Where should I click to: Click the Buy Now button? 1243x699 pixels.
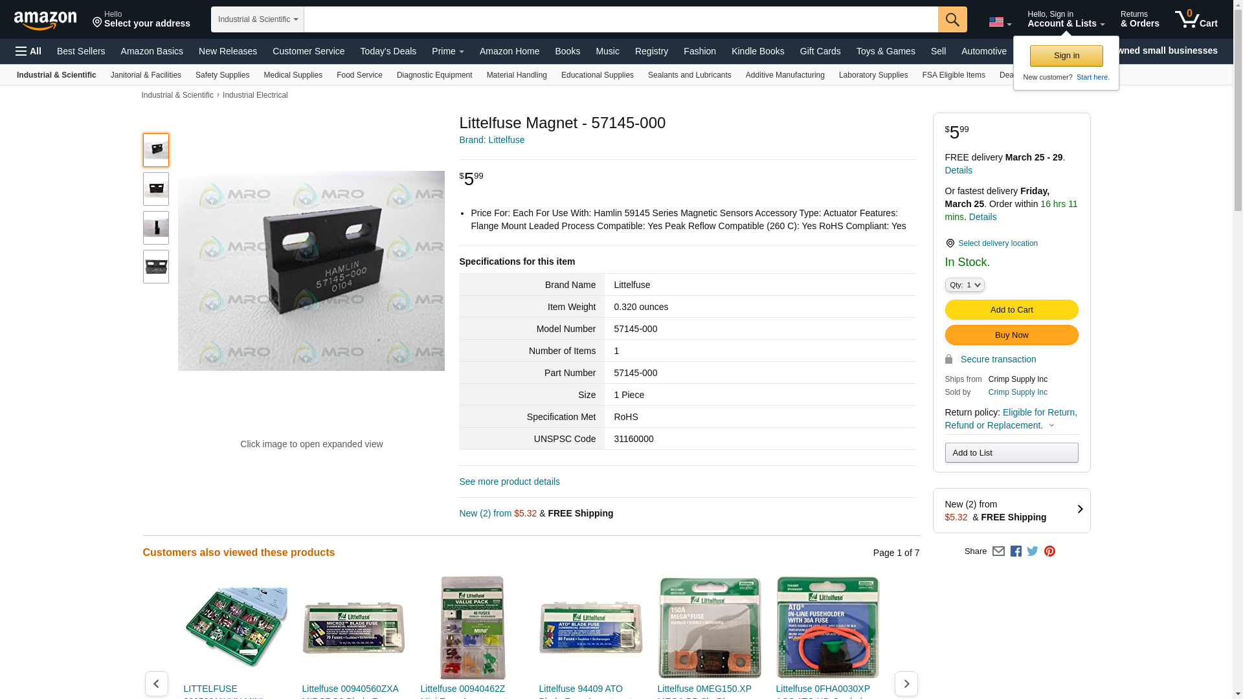click(x=1011, y=335)
